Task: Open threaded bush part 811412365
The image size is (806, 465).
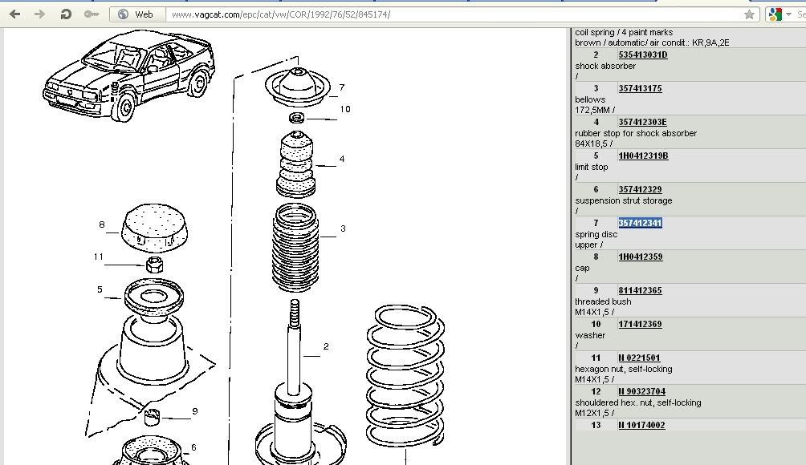Action: tap(640, 290)
